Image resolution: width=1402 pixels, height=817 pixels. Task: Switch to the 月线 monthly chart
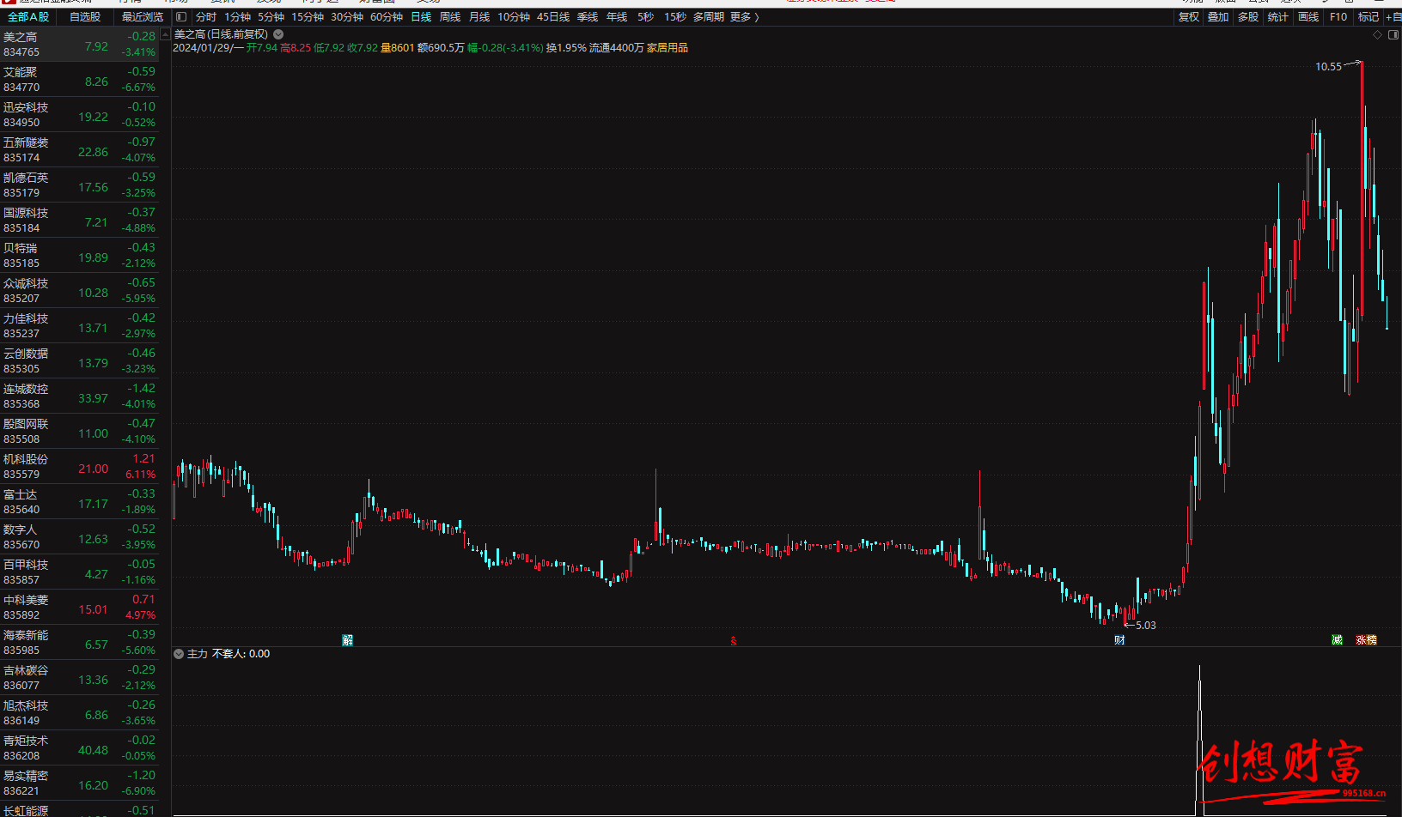pyautogui.click(x=479, y=16)
